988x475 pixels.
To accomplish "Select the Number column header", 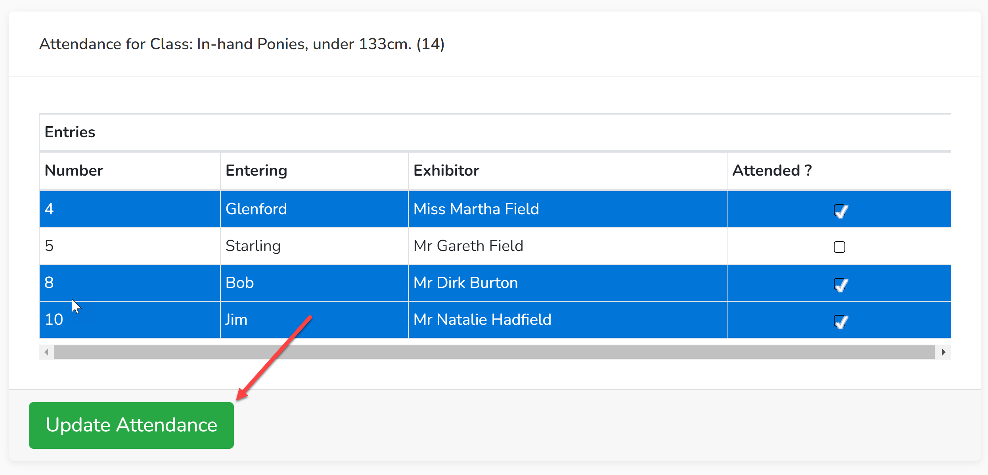I will 130,170.
